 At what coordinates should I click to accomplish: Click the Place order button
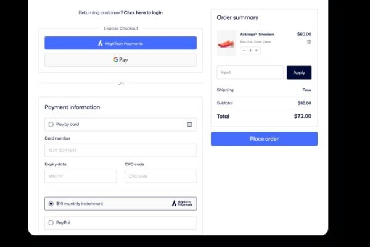click(x=264, y=139)
